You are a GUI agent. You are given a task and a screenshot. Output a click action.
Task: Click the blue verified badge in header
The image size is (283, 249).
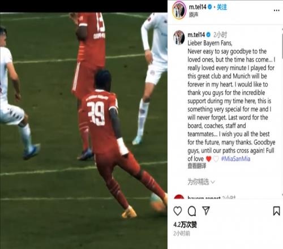click(210, 7)
